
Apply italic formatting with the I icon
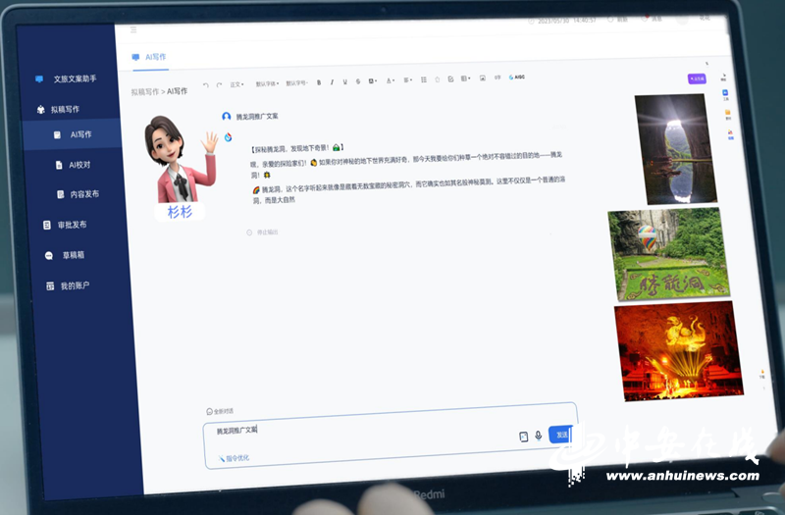[332, 81]
